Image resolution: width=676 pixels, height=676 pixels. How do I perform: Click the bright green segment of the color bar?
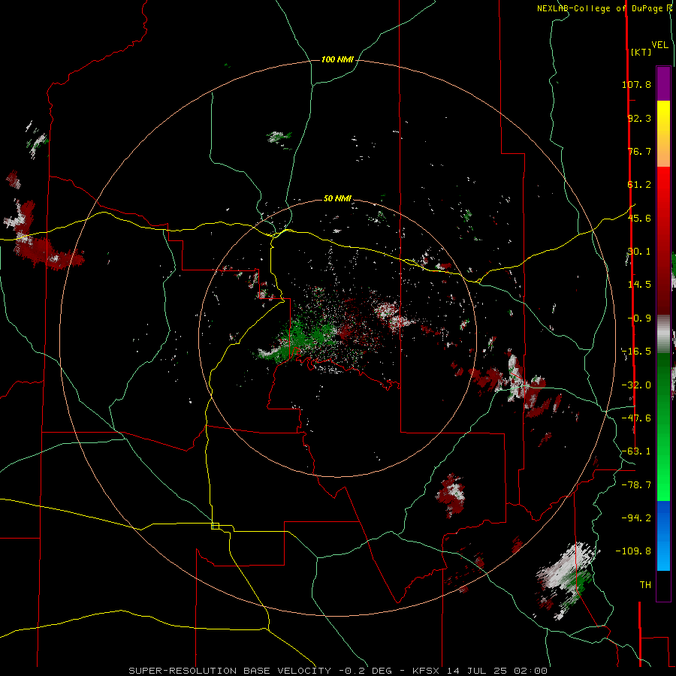[x=663, y=427]
